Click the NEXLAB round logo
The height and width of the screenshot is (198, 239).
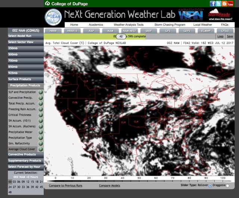(53, 17)
